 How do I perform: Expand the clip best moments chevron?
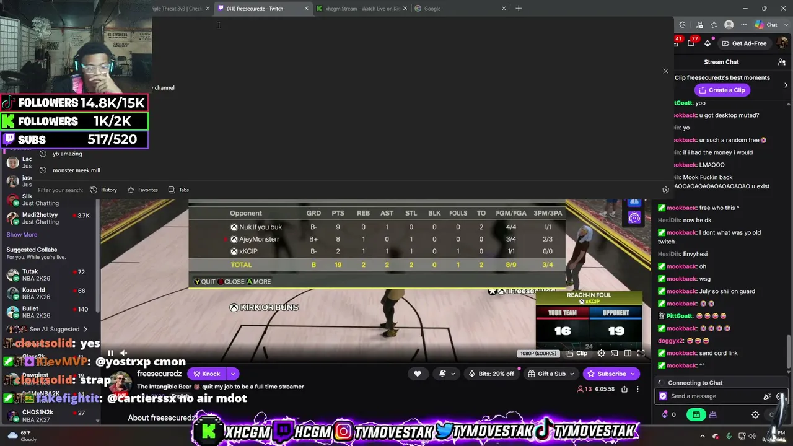pos(786,85)
